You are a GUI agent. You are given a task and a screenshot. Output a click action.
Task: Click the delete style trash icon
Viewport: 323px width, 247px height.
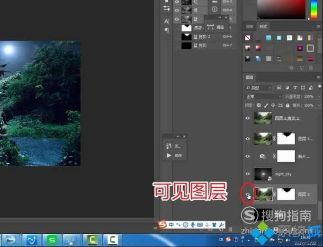pyautogui.click(x=311, y=68)
